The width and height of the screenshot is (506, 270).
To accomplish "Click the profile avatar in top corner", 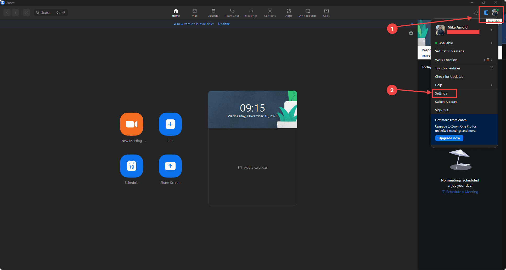I will pyautogui.click(x=495, y=12).
